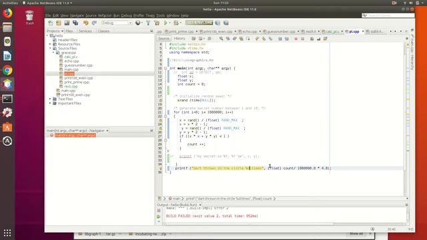This screenshot has width=427, height=240.
Task: Click the Stop Macro Recording icon in editor toolbar
Action: 302,39
